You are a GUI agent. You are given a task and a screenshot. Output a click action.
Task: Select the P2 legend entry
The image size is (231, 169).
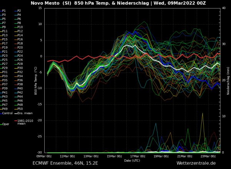tap(18, 11)
